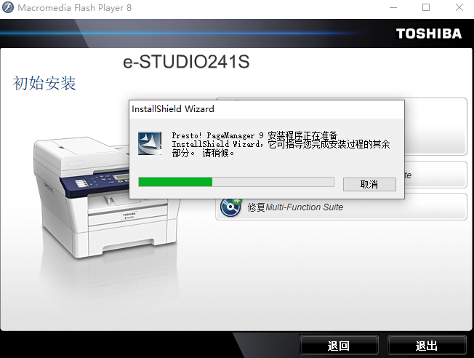Click the 退回 back button
The height and width of the screenshot is (358, 474).
(339, 346)
